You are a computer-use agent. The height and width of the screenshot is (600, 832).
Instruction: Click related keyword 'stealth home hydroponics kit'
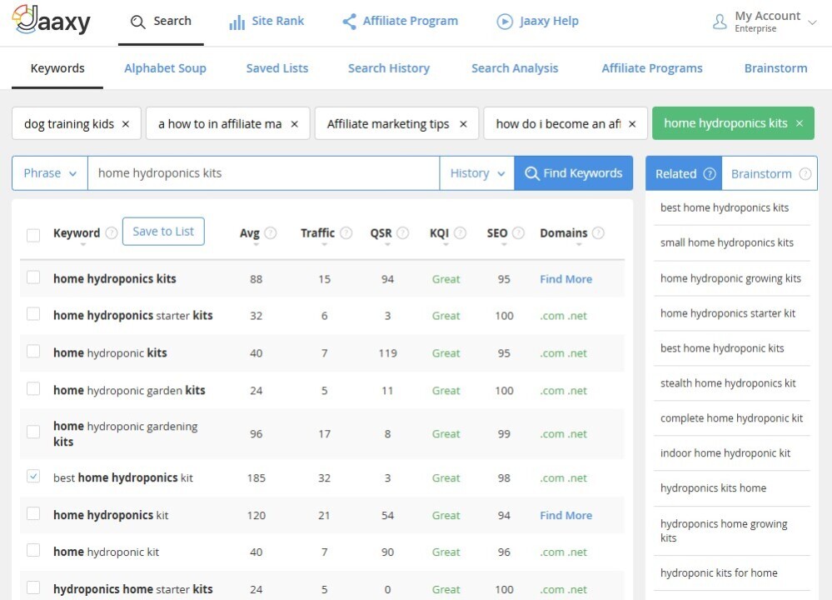pos(728,382)
